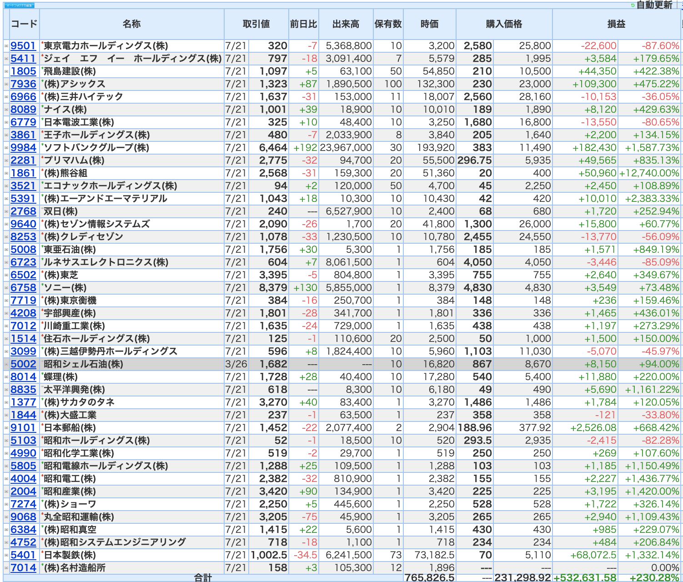This screenshot has height=582, width=683.
Task: Select the name ソフトバンクグループ(株)
Action: tap(96, 148)
